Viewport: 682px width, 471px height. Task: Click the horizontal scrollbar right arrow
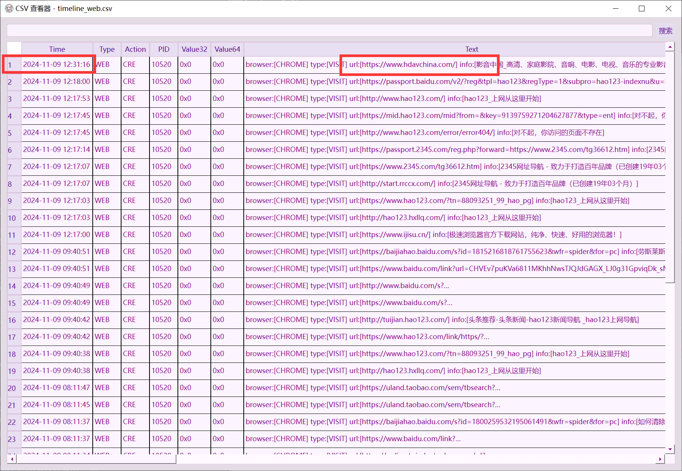click(660, 459)
